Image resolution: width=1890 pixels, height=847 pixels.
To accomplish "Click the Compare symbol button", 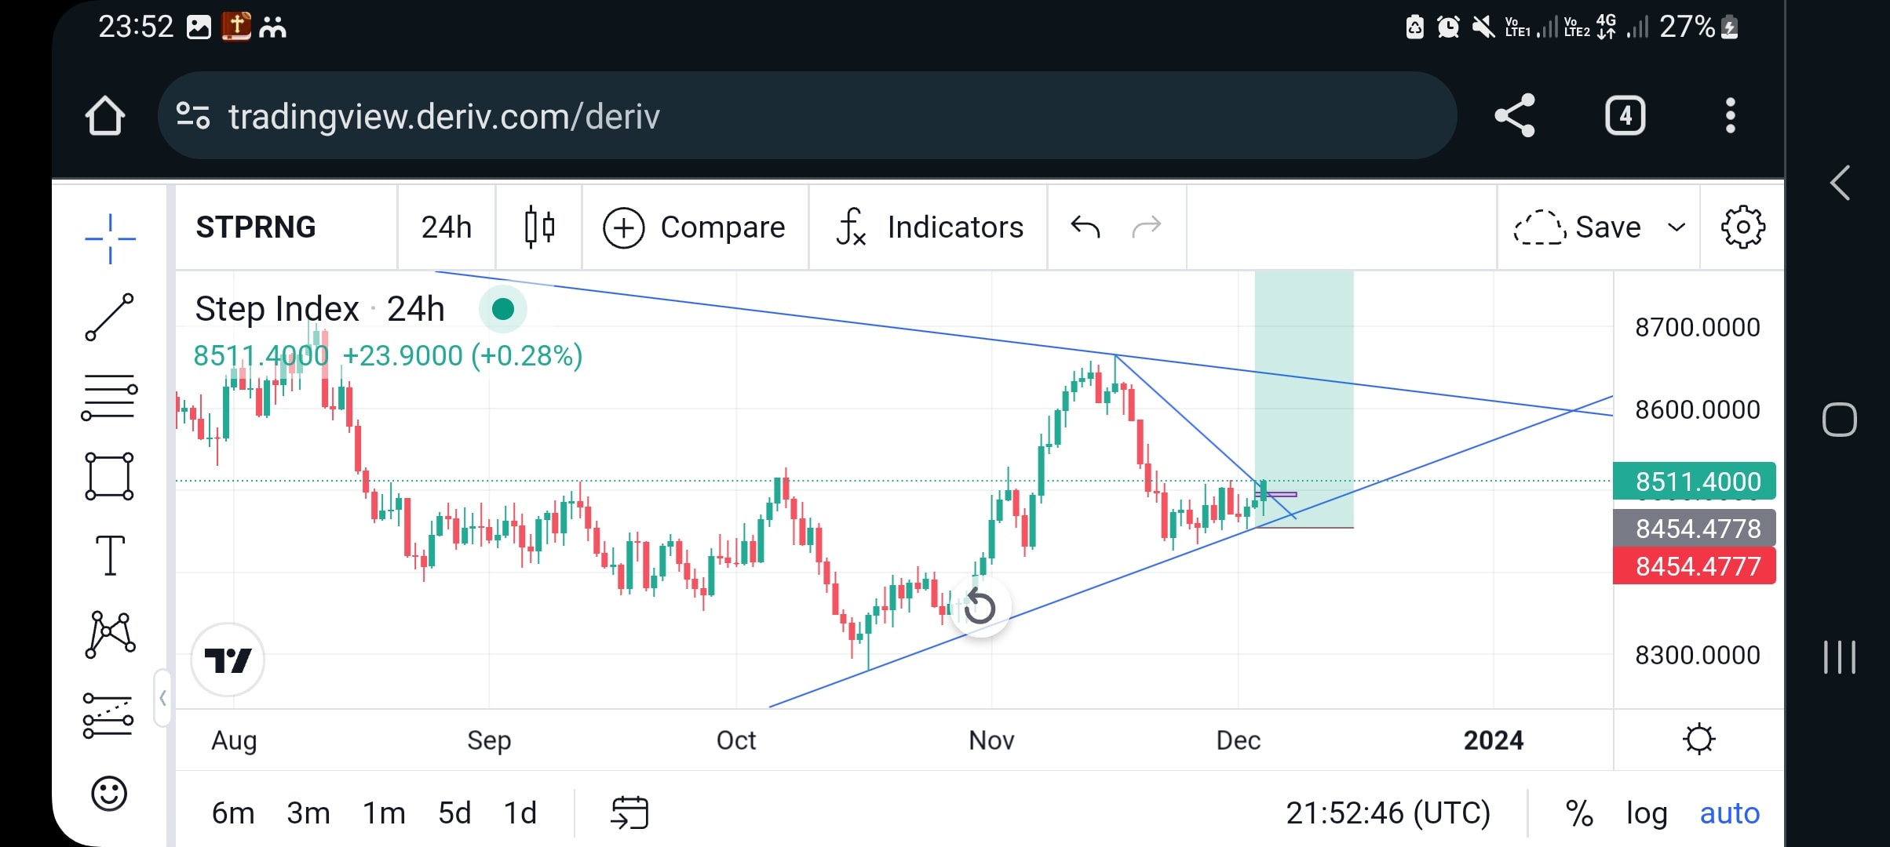I will [695, 227].
